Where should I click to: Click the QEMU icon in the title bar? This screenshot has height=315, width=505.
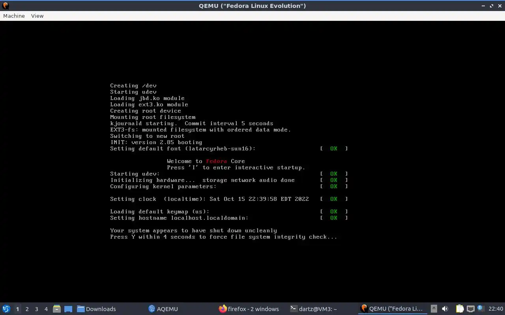pyautogui.click(x=6, y=6)
